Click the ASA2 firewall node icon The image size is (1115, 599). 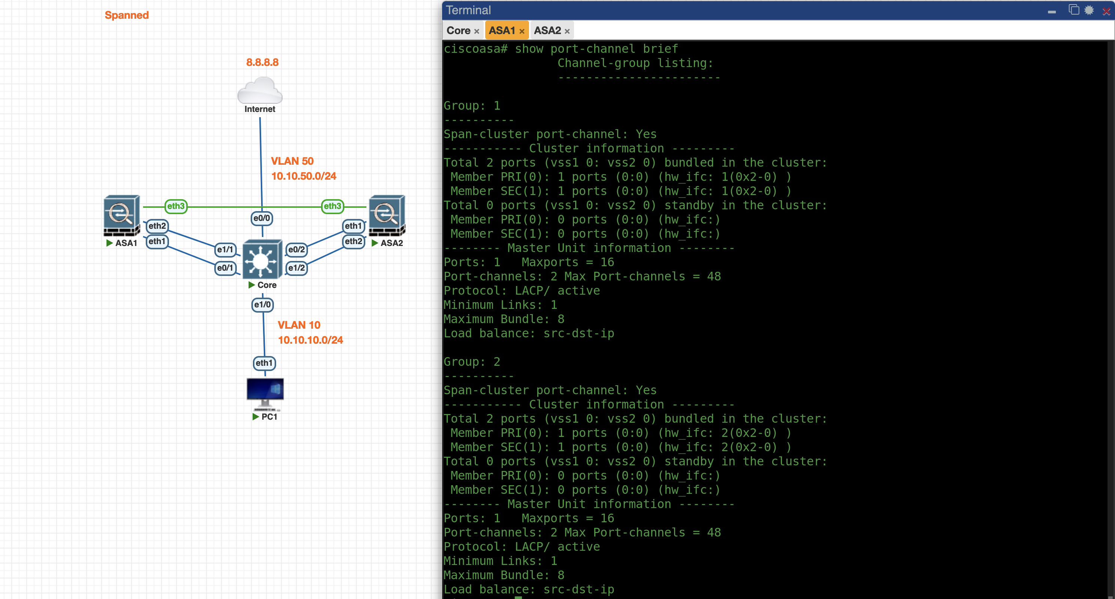pyautogui.click(x=387, y=215)
